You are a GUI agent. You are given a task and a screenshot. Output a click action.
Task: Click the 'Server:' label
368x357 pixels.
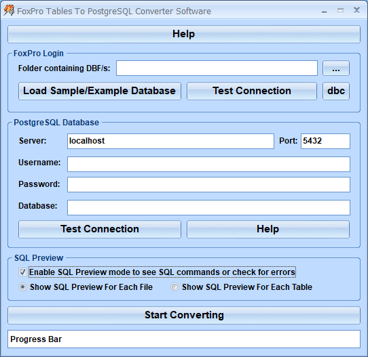[33, 141]
